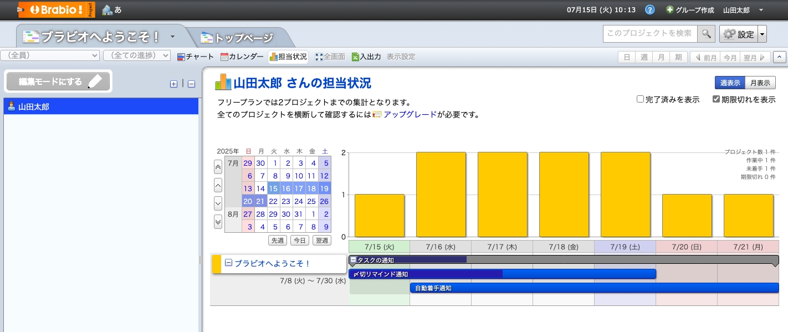Open the (全員) member dropdown
The image size is (788, 332).
click(x=50, y=55)
